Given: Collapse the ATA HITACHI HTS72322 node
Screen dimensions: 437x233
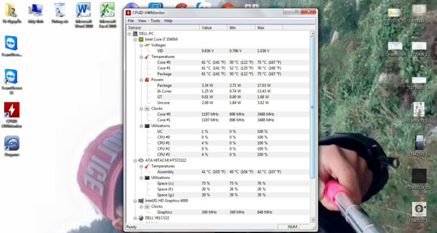Looking at the screenshot, I should point(135,161).
